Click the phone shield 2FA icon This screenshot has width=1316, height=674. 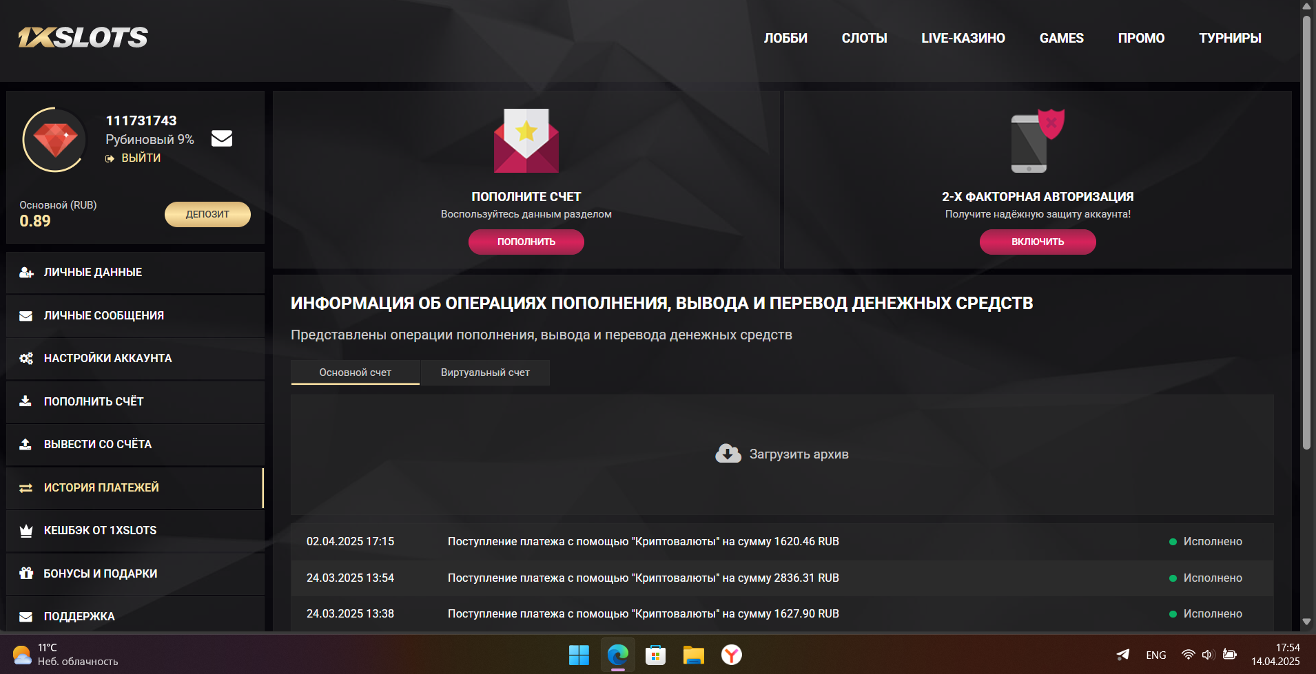pyautogui.click(x=1038, y=140)
